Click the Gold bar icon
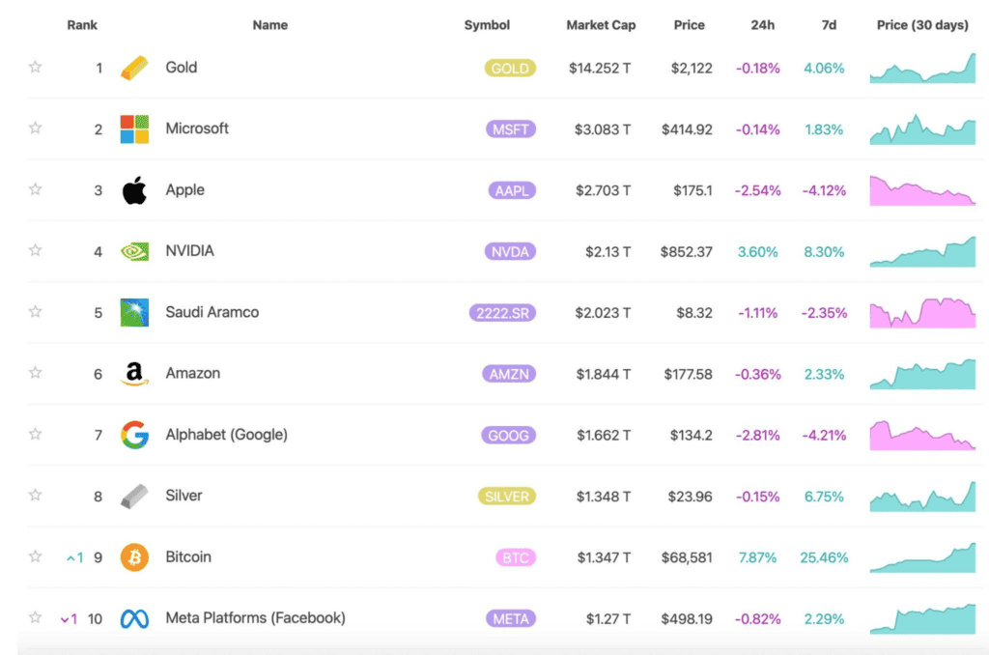 [x=134, y=68]
